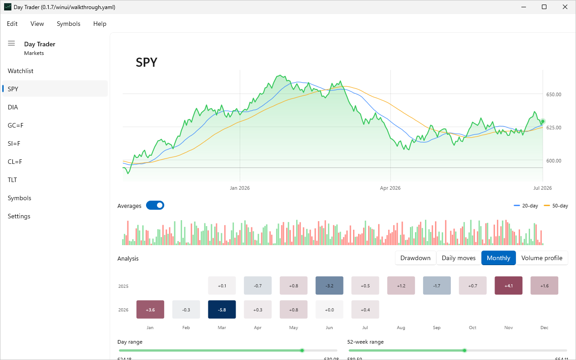This screenshot has width=576, height=360.
Task: Click the 52-week range label
Action: [x=365, y=342]
